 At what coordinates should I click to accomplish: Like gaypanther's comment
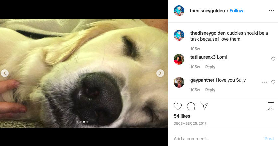click(273, 82)
